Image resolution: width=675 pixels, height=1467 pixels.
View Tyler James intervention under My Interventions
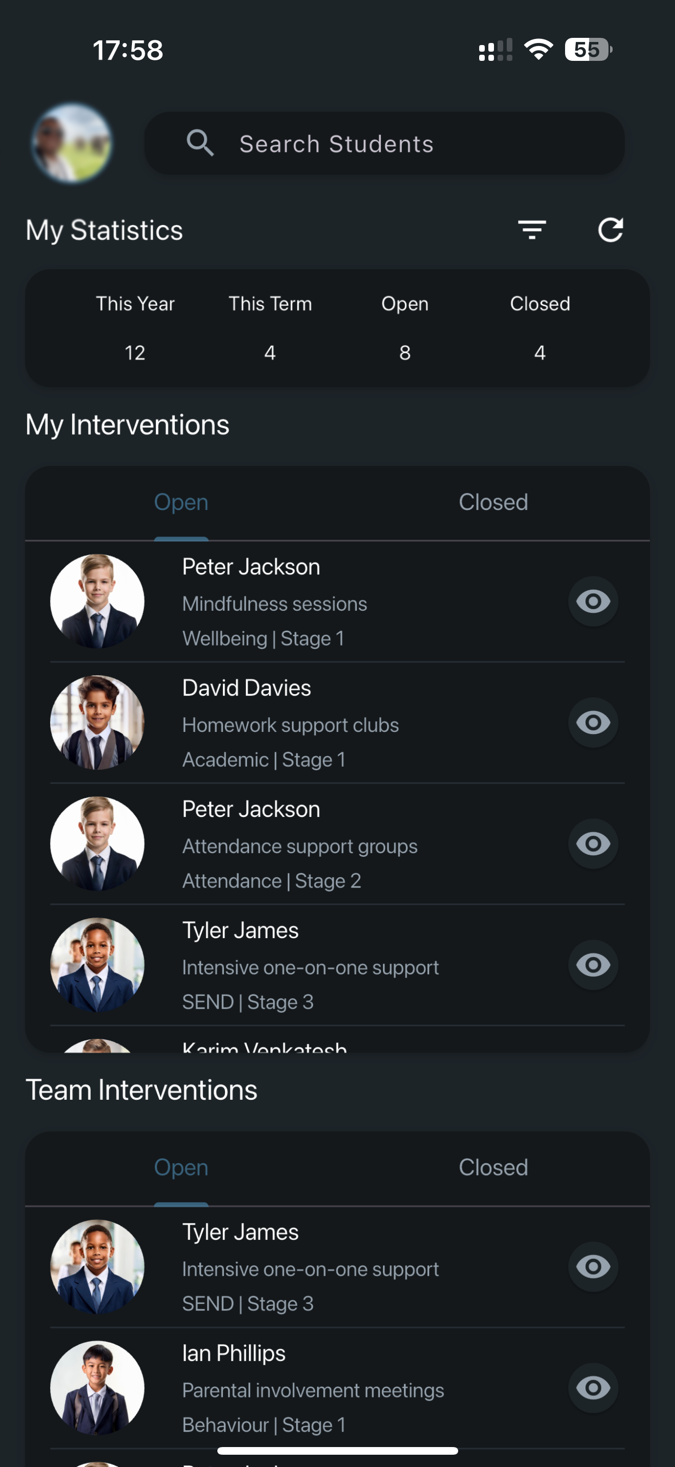pos(593,965)
